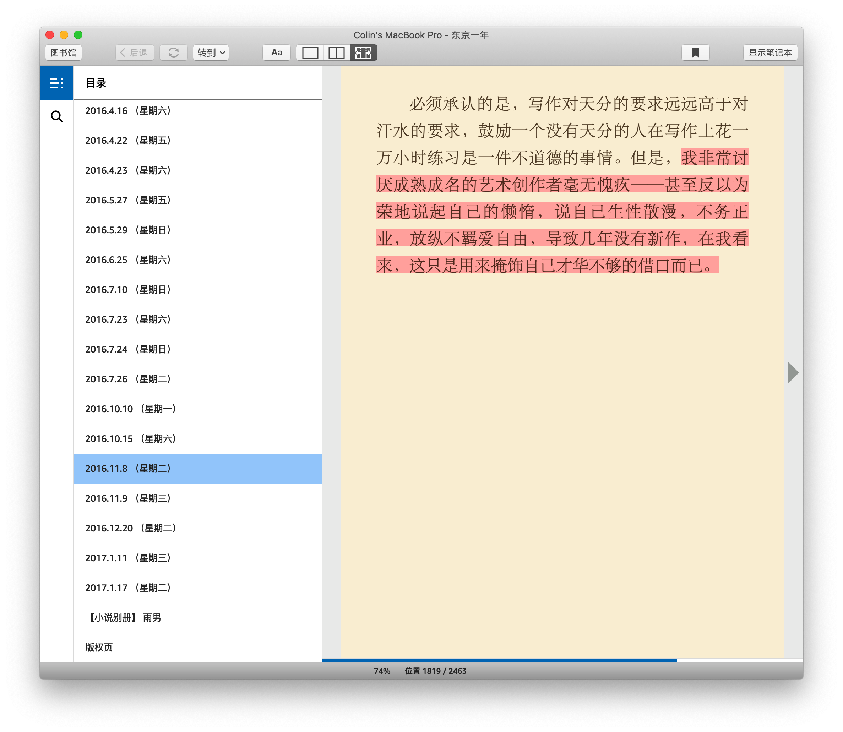
Task: Click the red highlighted passage
Action: [562, 212]
